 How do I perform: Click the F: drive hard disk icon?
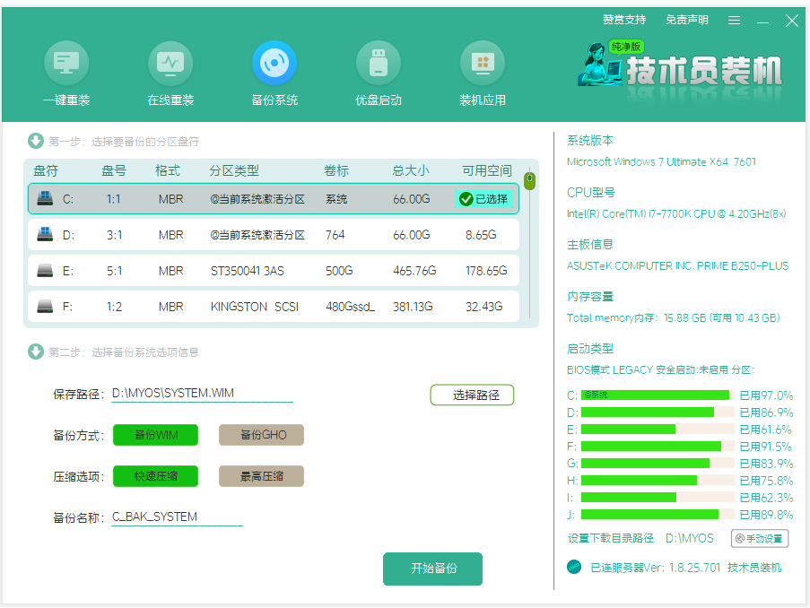point(45,307)
